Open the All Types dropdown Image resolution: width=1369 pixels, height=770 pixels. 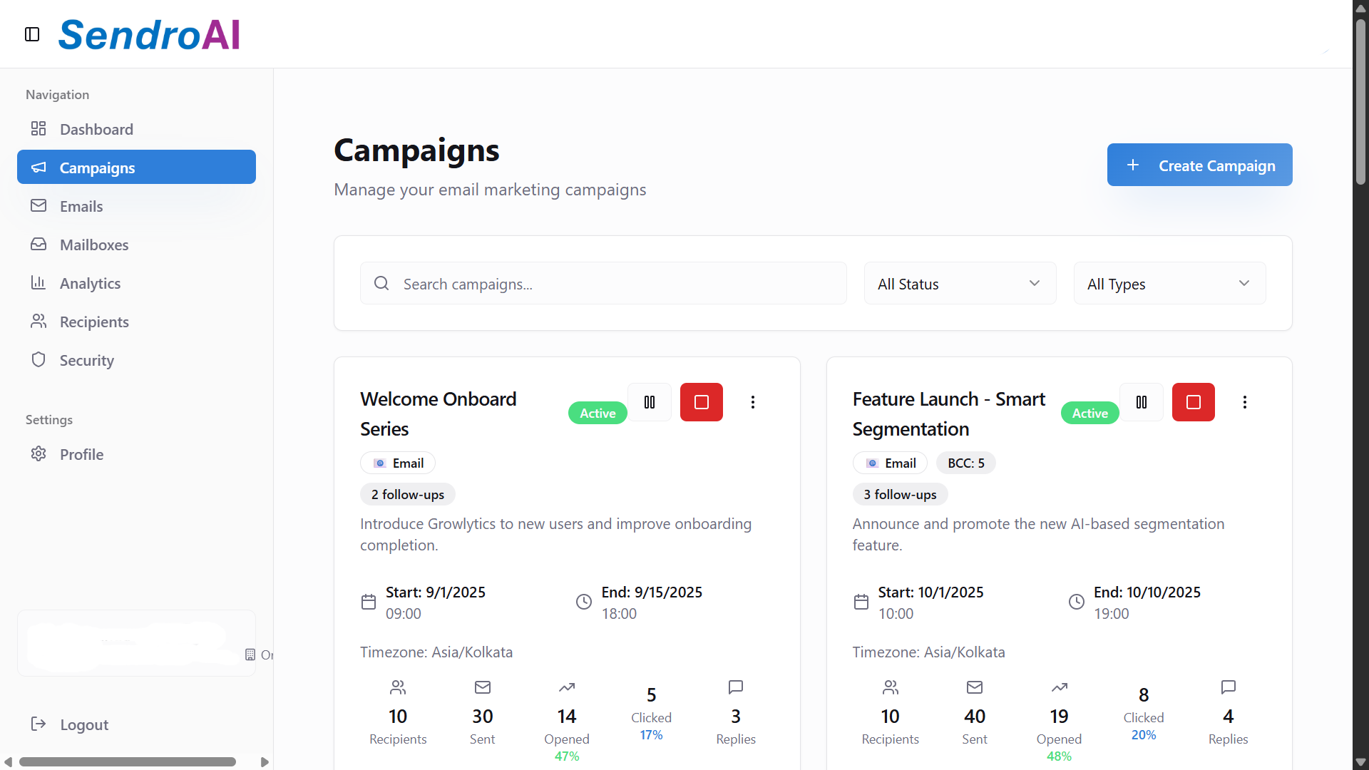pyautogui.click(x=1169, y=283)
